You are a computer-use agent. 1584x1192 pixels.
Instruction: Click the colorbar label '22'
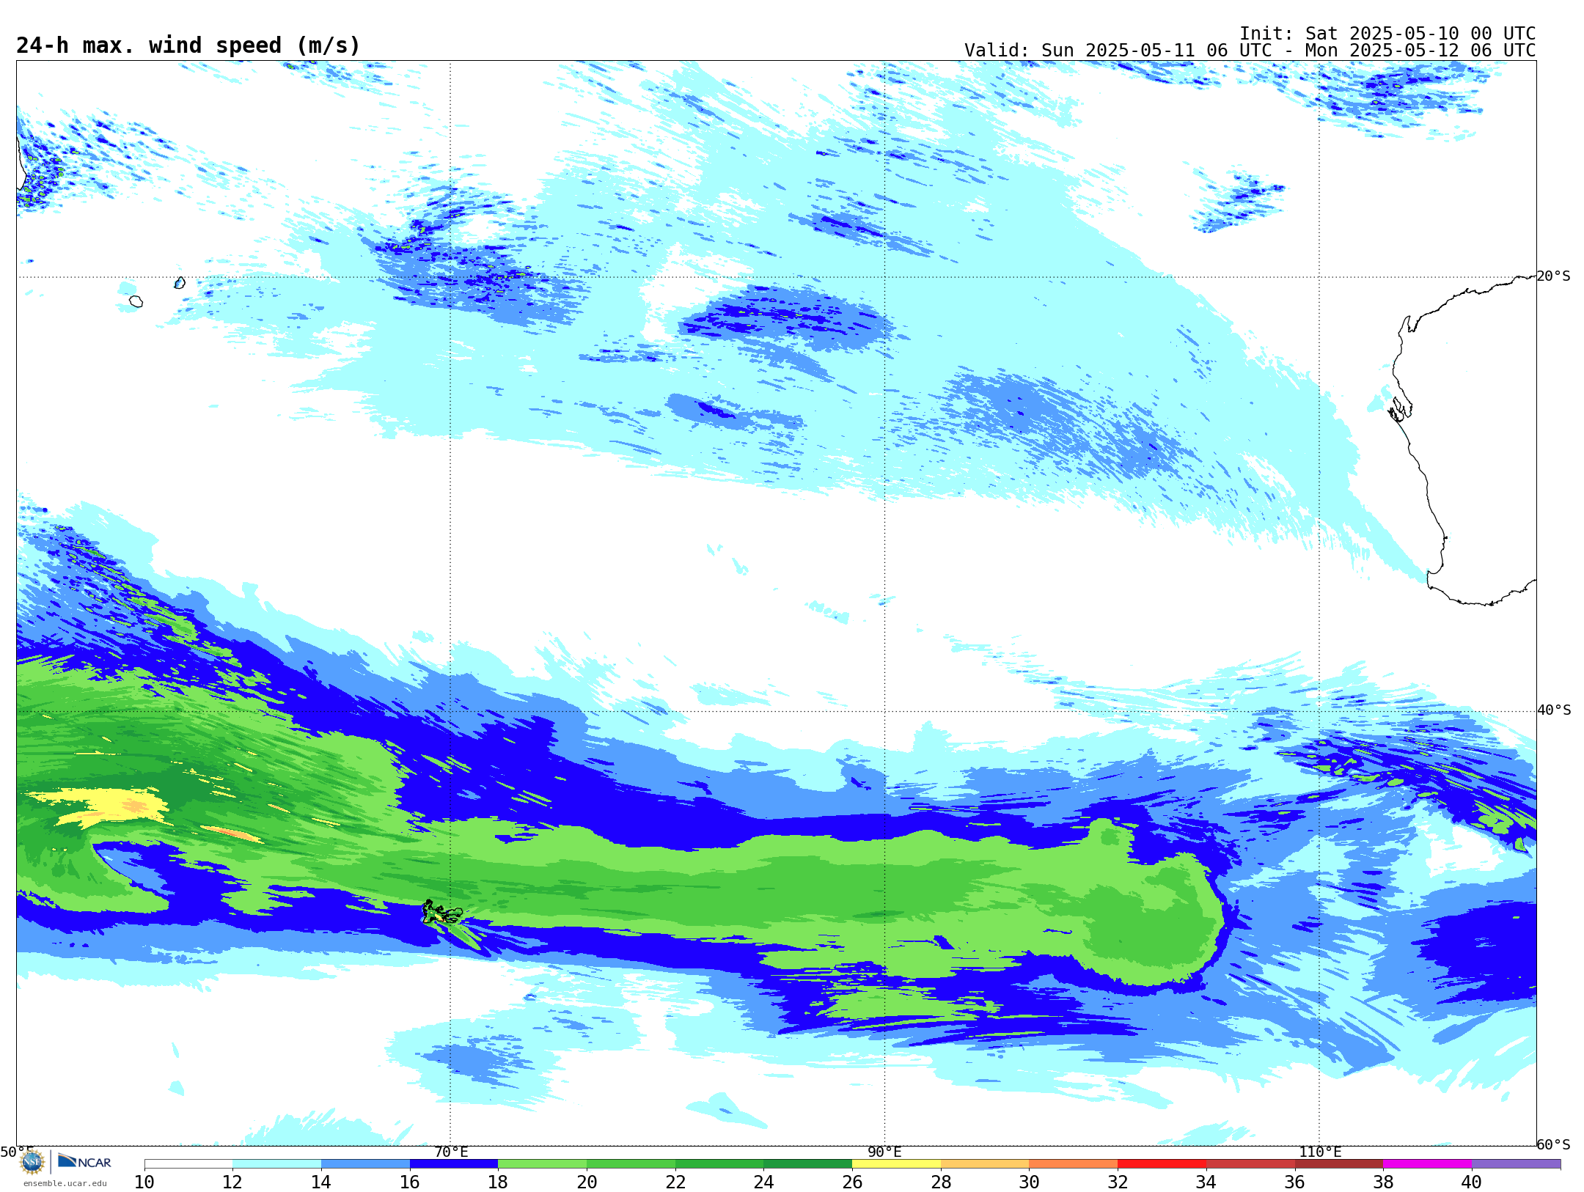click(675, 1182)
